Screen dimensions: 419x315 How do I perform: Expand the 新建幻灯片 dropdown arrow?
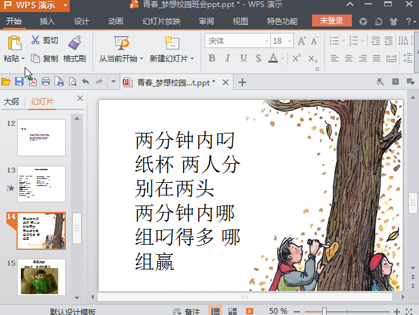[192, 58]
